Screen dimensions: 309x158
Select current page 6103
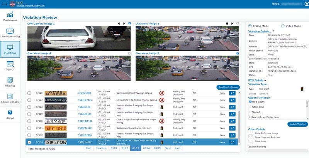[136, 148]
